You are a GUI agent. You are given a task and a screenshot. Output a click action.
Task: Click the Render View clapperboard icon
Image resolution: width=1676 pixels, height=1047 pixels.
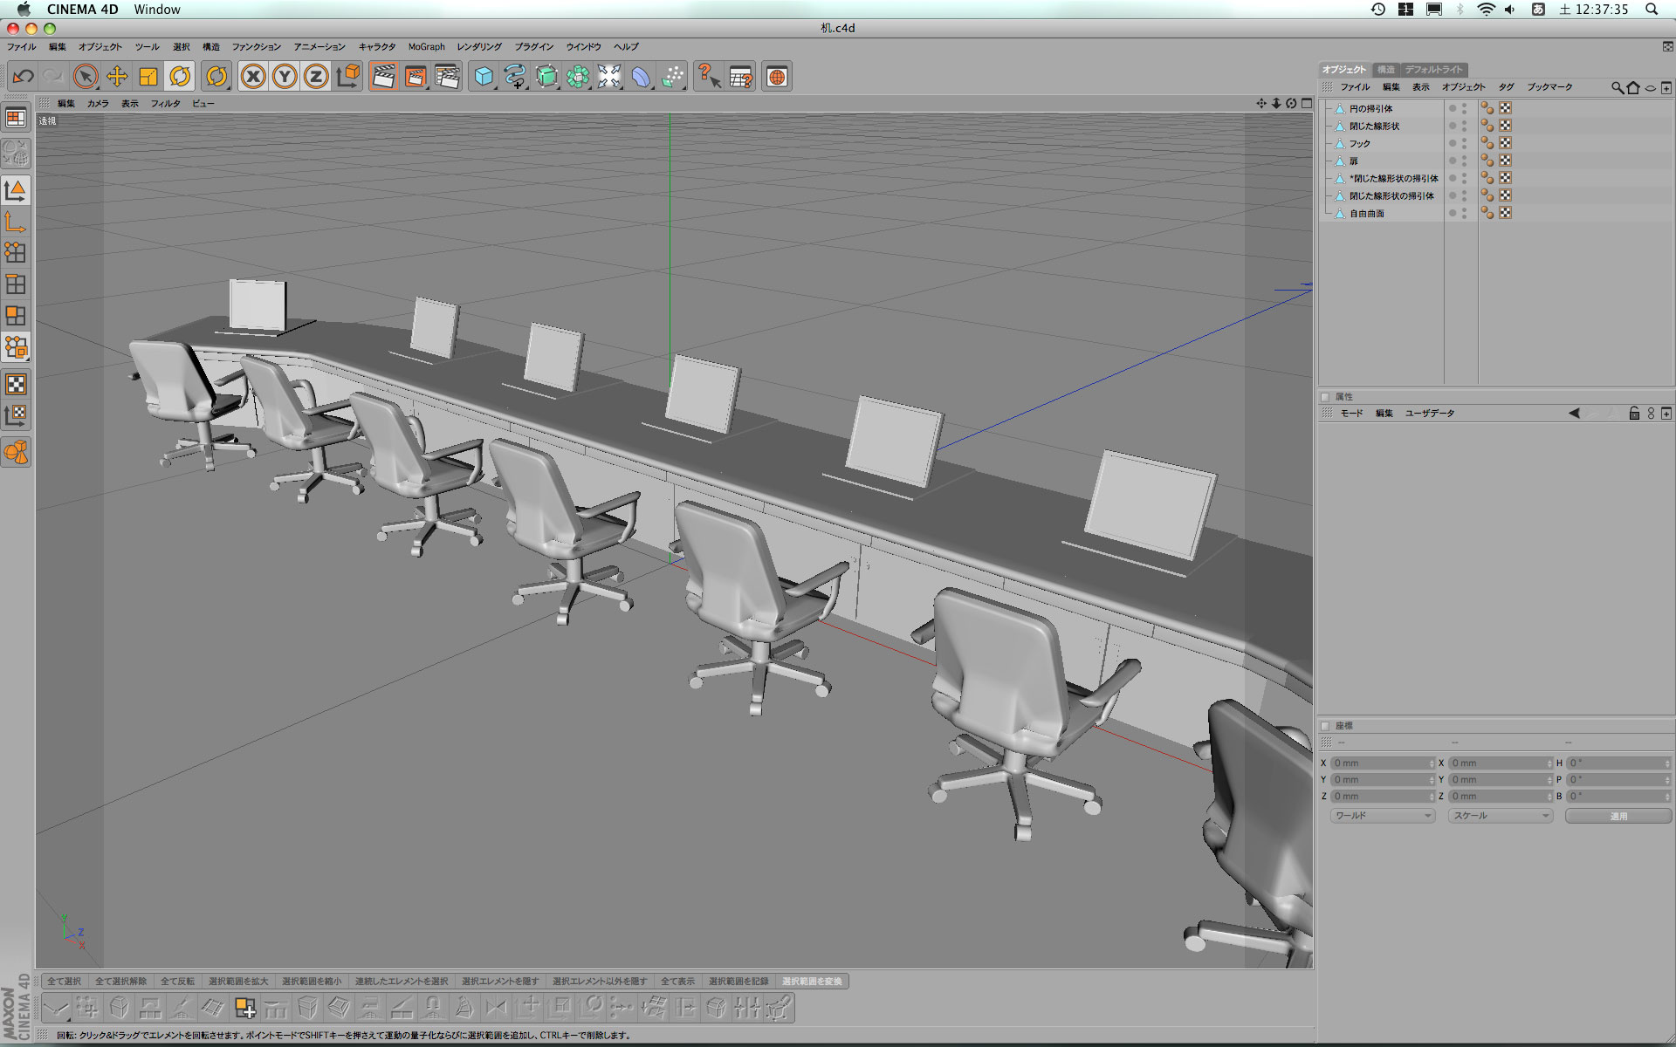383,77
